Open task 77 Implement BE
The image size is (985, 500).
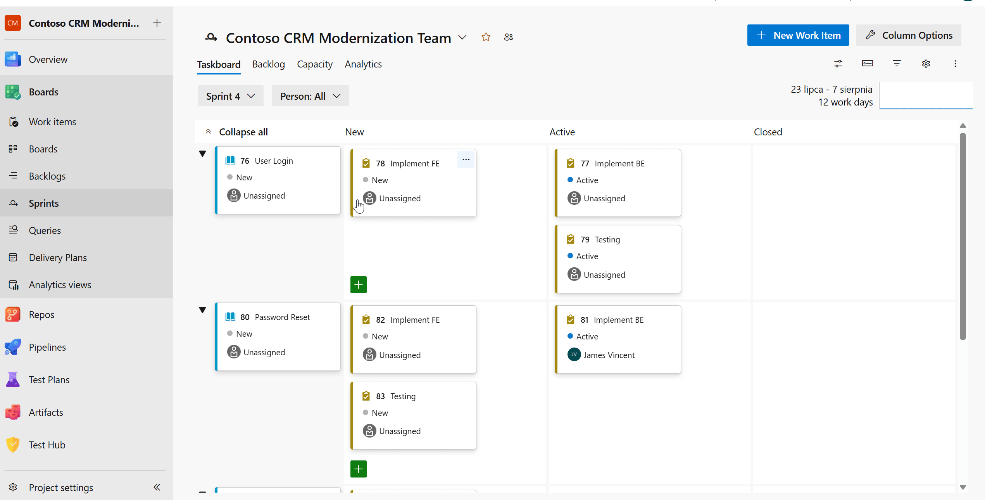(619, 163)
